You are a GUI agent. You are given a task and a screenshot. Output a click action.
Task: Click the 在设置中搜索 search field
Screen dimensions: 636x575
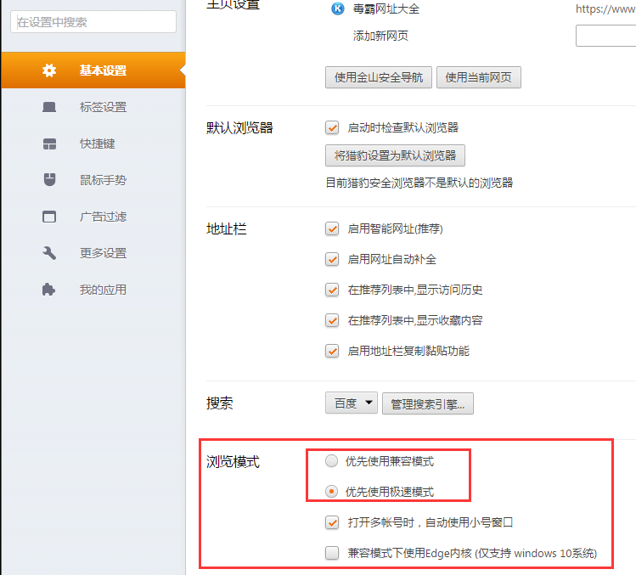93,22
